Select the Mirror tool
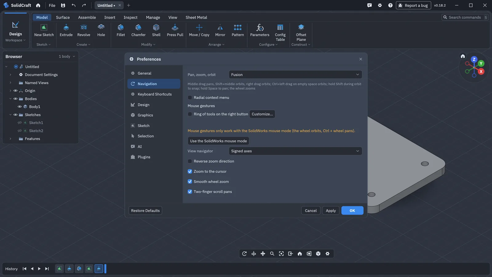 (x=220, y=30)
